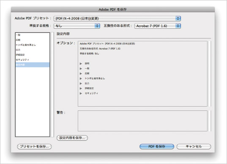Select 出力 in the left category list
The height and width of the screenshot is (164, 227).
[x=33, y=50]
